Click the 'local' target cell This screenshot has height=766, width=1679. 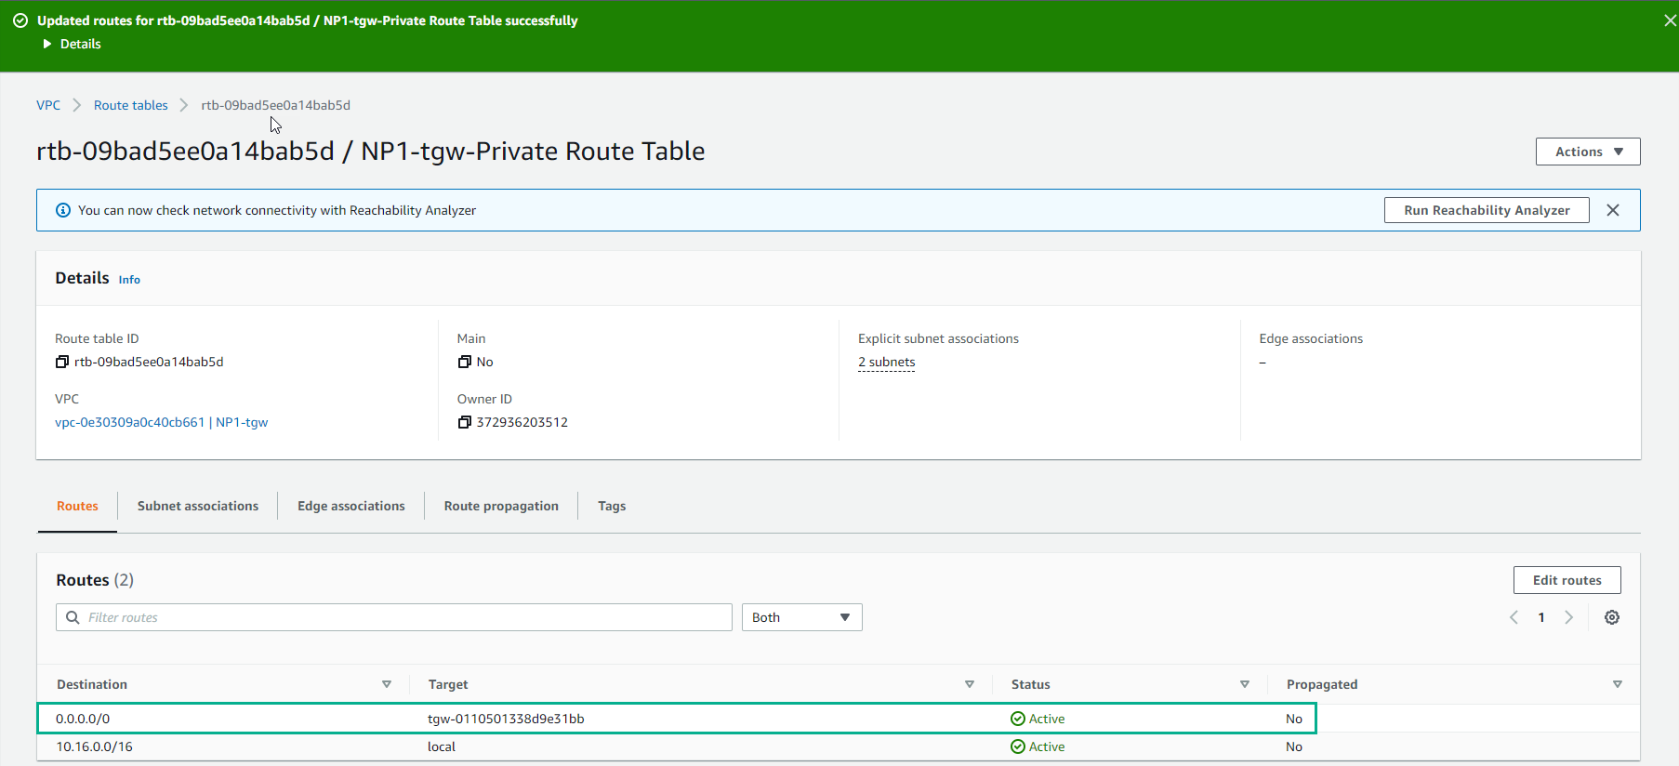coord(442,746)
